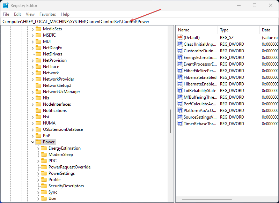Click the tree pane vertical scrollbar thumb
The width and height of the screenshot is (279, 203).
tap(170, 121)
